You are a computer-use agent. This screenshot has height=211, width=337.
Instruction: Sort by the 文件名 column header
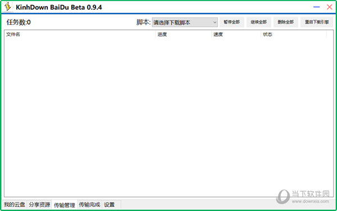80,34
